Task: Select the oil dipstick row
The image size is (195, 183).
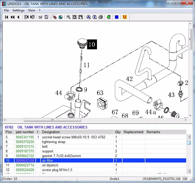Action: tap(95, 165)
